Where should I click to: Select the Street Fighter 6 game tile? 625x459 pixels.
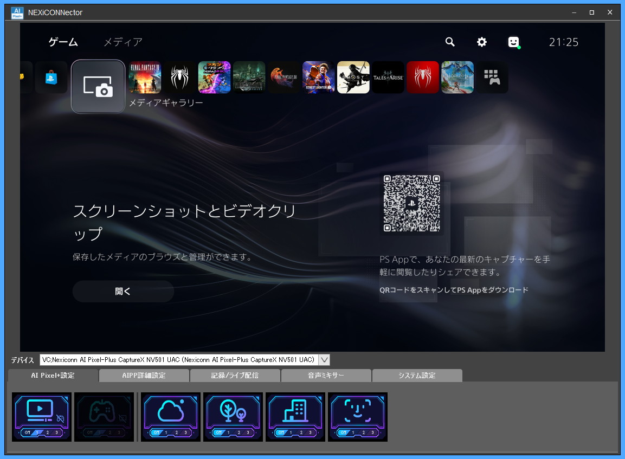(x=318, y=77)
